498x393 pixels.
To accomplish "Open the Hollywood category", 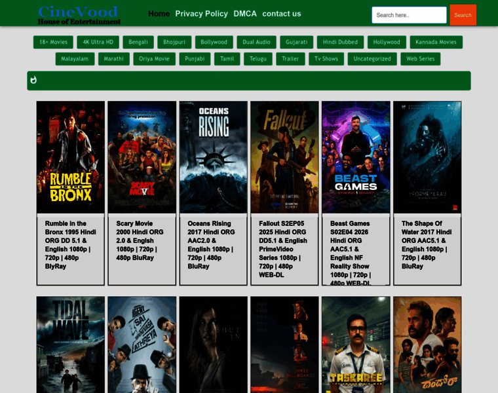I will click(387, 42).
